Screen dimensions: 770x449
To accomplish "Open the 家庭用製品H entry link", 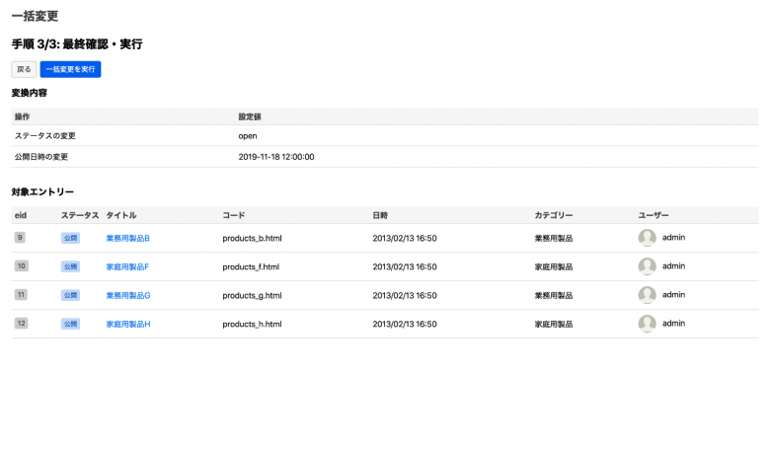I will coord(127,324).
